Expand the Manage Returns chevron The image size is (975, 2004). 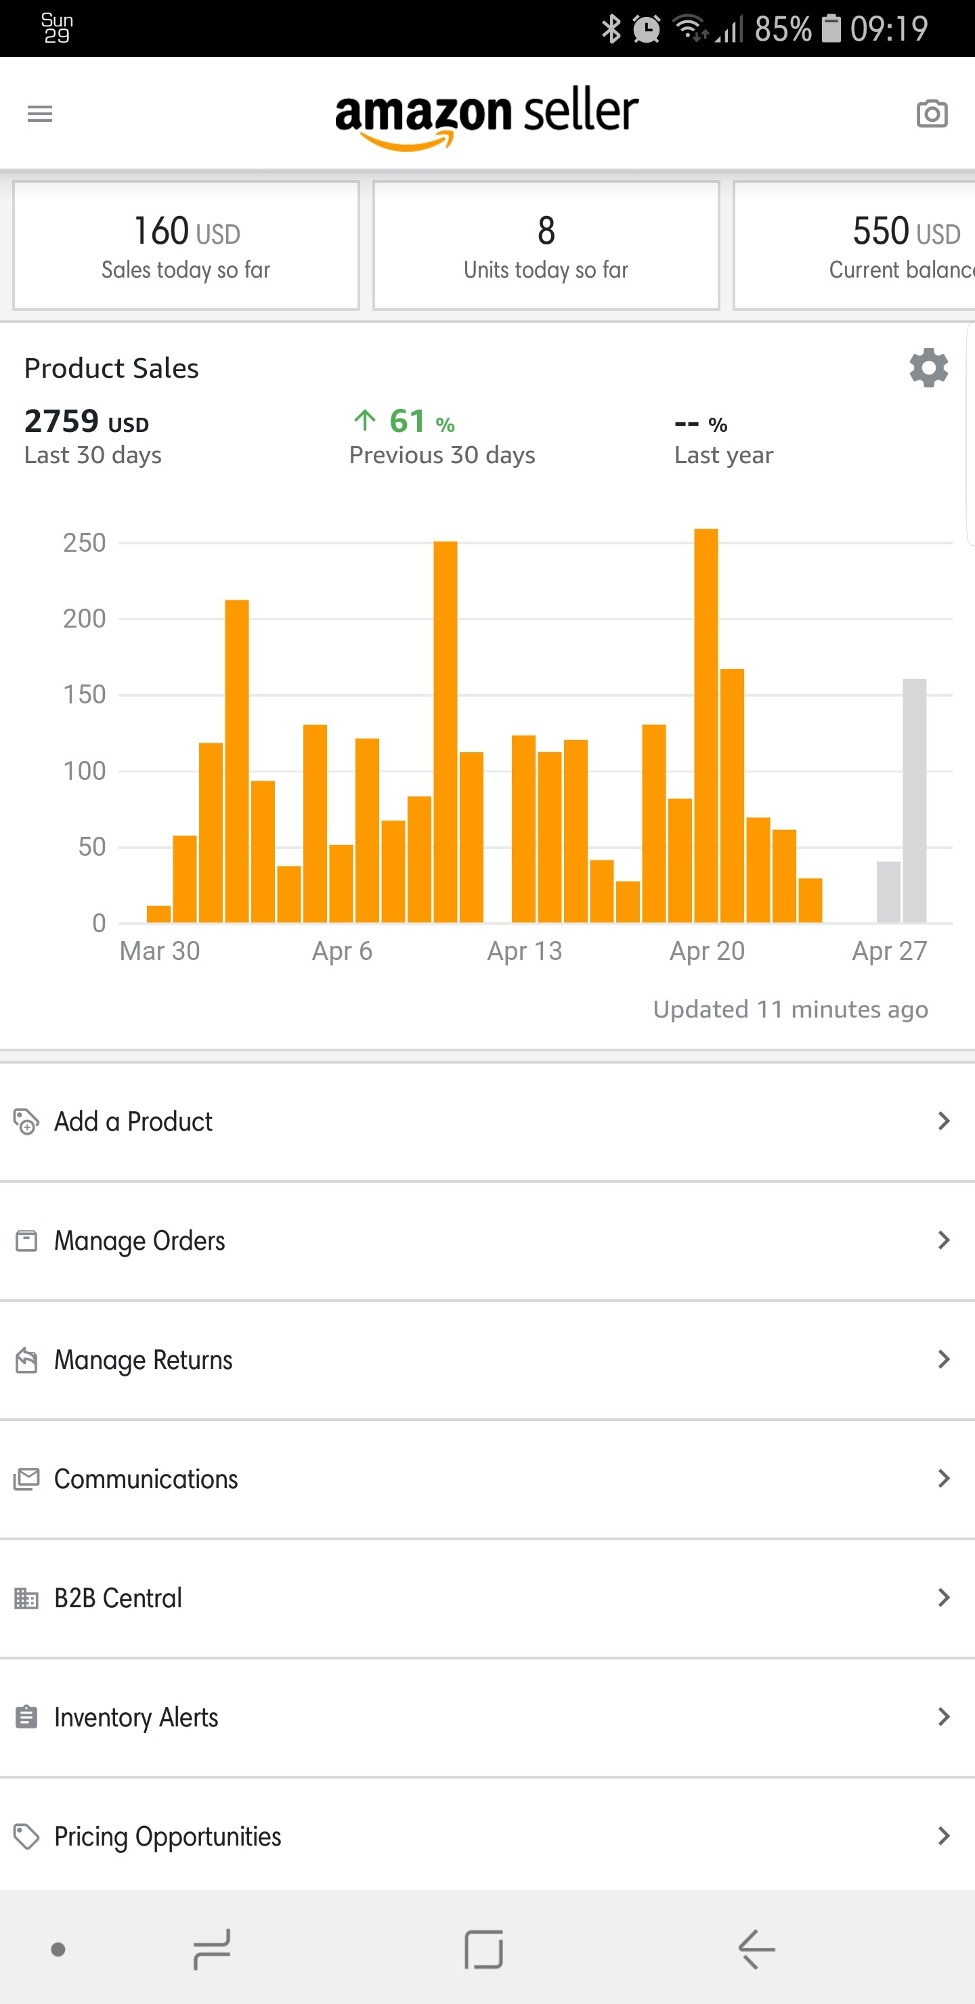[944, 1359]
